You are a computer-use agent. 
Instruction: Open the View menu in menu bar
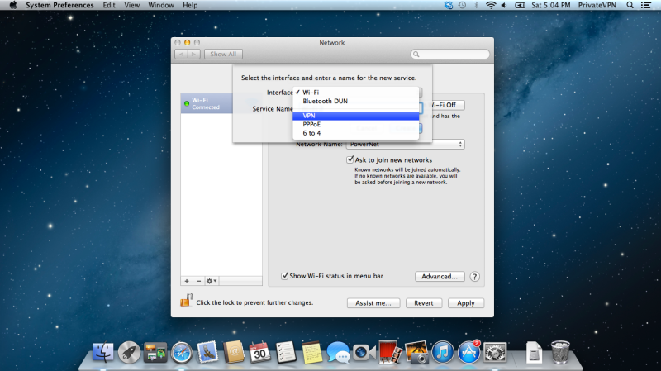pyautogui.click(x=131, y=5)
